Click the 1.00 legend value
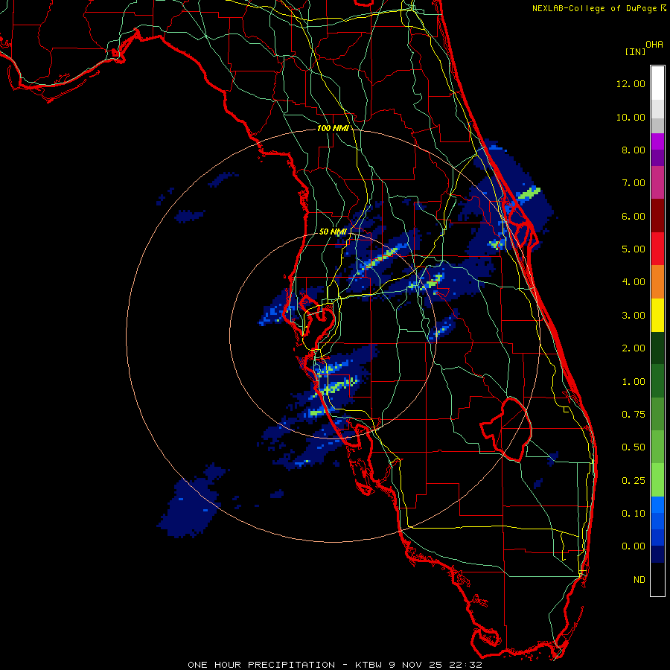 [x=634, y=382]
